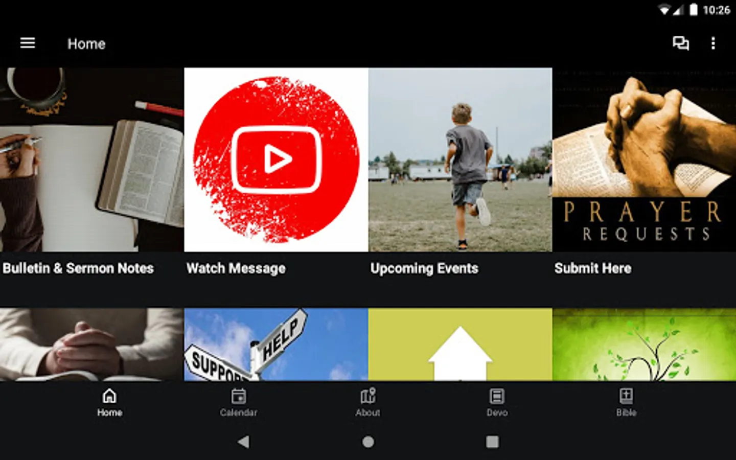Select the Calendar tab icon
The height and width of the screenshot is (460, 736).
[x=239, y=396]
